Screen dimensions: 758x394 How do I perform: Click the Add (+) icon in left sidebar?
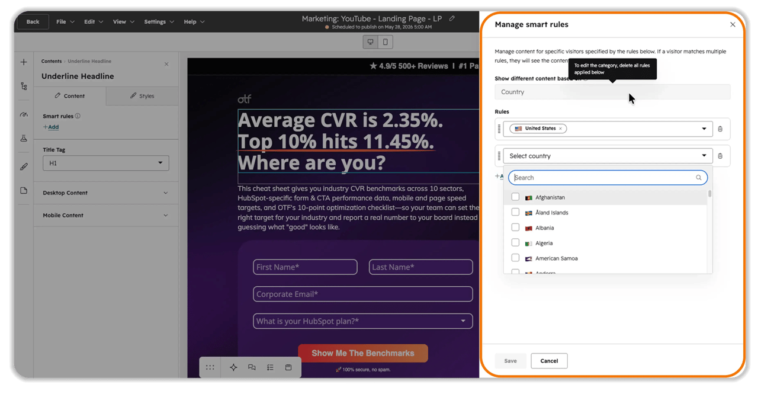[24, 62]
